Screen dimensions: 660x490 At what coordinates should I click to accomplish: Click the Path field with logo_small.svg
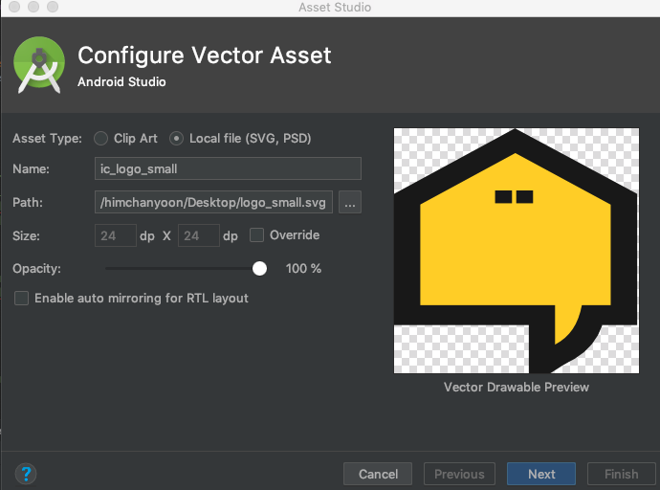(213, 203)
